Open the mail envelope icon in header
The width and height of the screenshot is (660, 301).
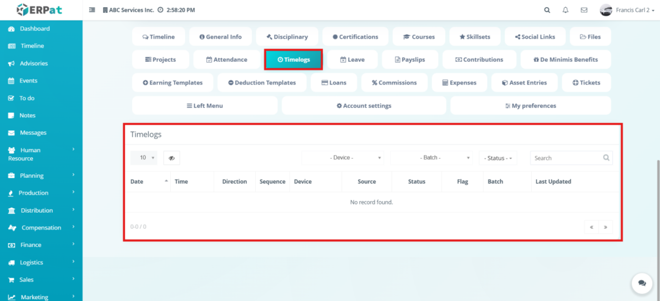click(584, 10)
